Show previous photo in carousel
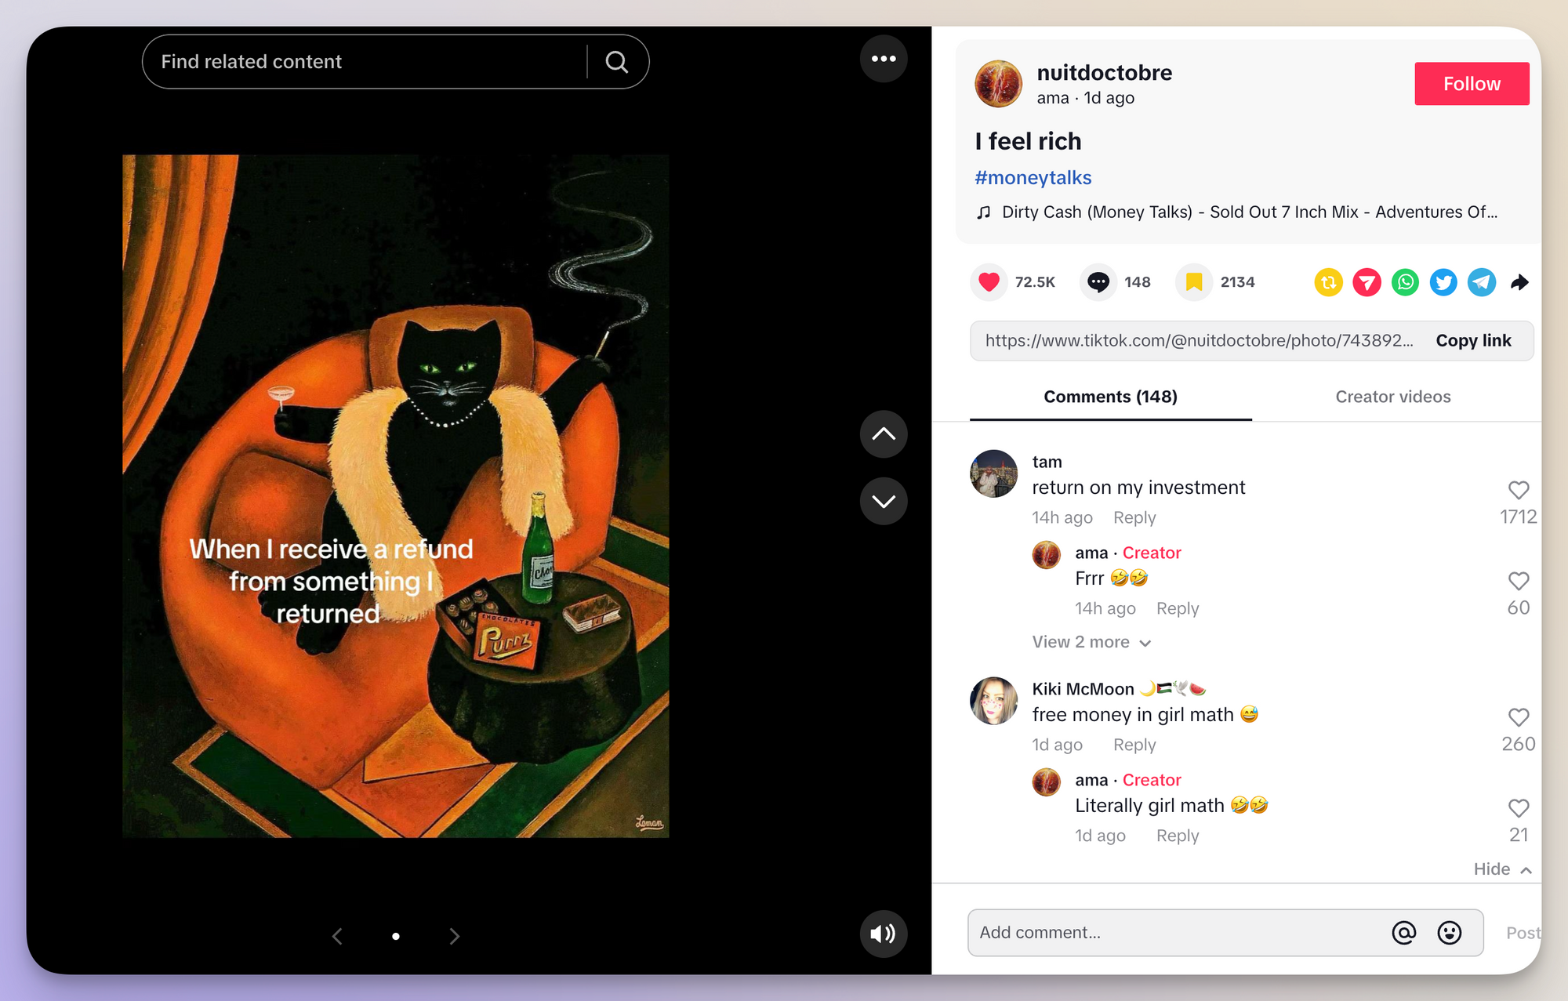1568x1001 pixels. point(337,936)
